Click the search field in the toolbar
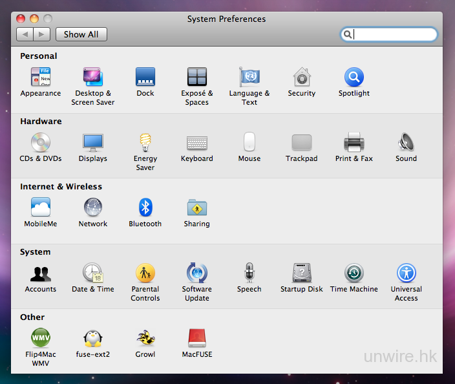 pyautogui.click(x=394, y=35)
